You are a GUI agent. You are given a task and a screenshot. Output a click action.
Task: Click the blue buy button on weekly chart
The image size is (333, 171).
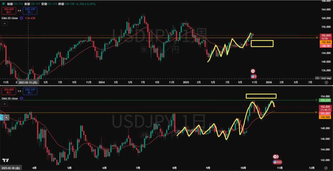coord(30,10)
